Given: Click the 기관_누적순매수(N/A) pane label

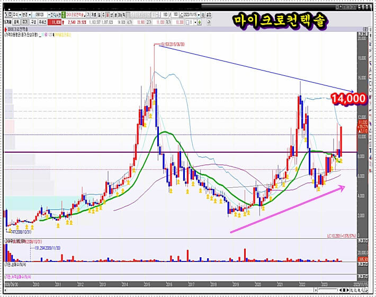Looking at the screenshot, I should click(x=18, y=277).
